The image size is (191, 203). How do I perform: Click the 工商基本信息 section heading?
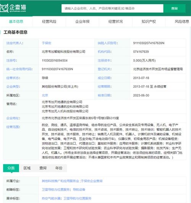pos(15,32)
